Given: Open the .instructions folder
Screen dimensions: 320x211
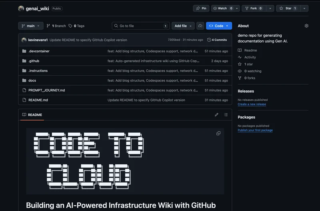Looking at the screenshot, I should point(38,71).
